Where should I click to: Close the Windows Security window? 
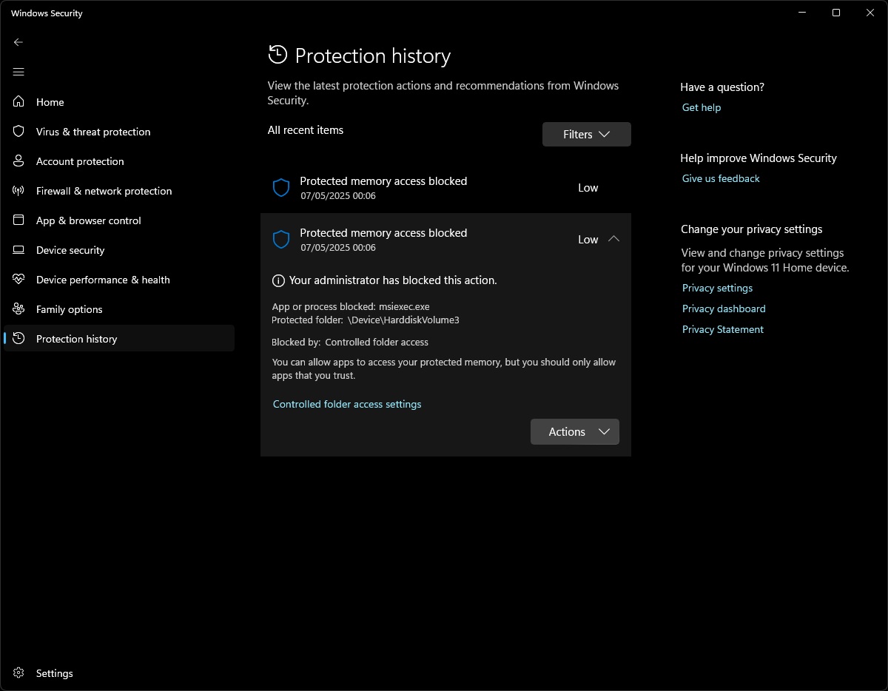870,13
